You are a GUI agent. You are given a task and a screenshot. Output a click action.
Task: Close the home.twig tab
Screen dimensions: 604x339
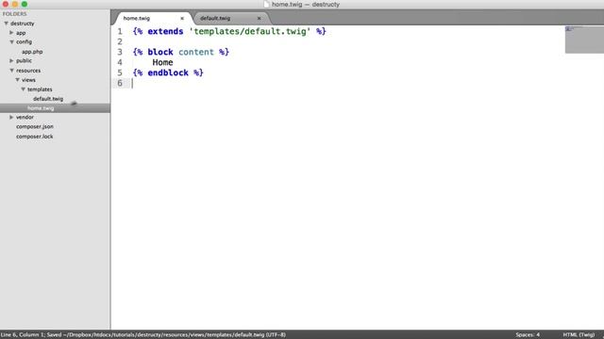tap(182, 18)
